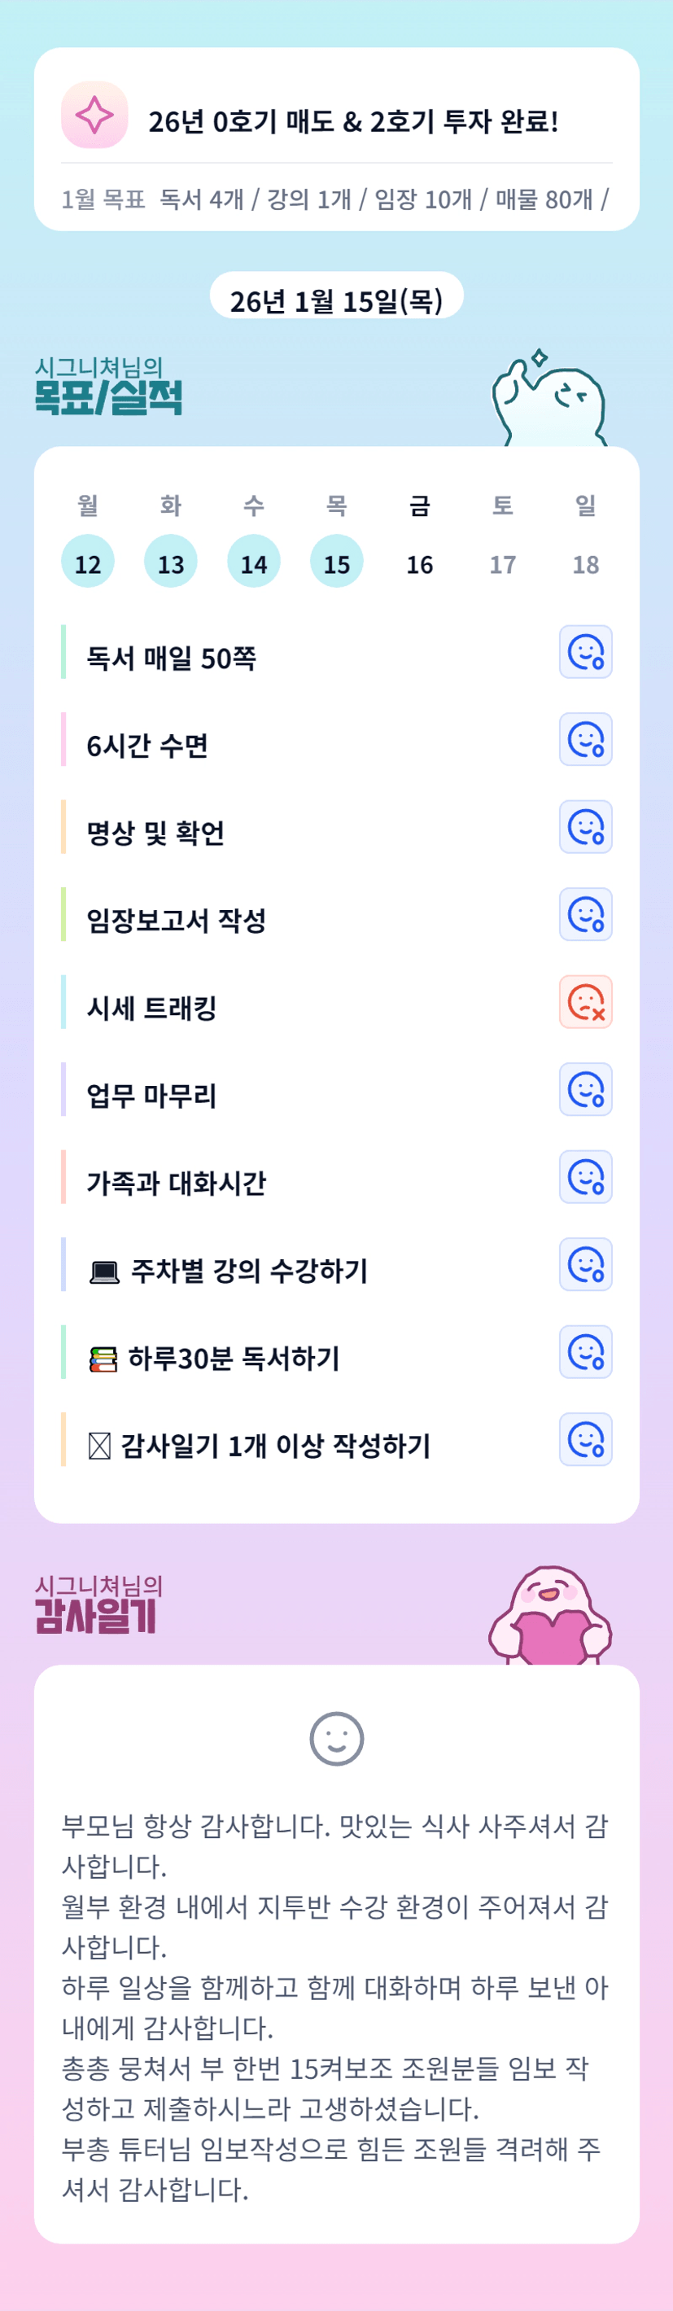Click the smiley icon beside 주차별 강의 수강하기
The height and width of the screenshot is (2311, 673).
(585, 1265)
